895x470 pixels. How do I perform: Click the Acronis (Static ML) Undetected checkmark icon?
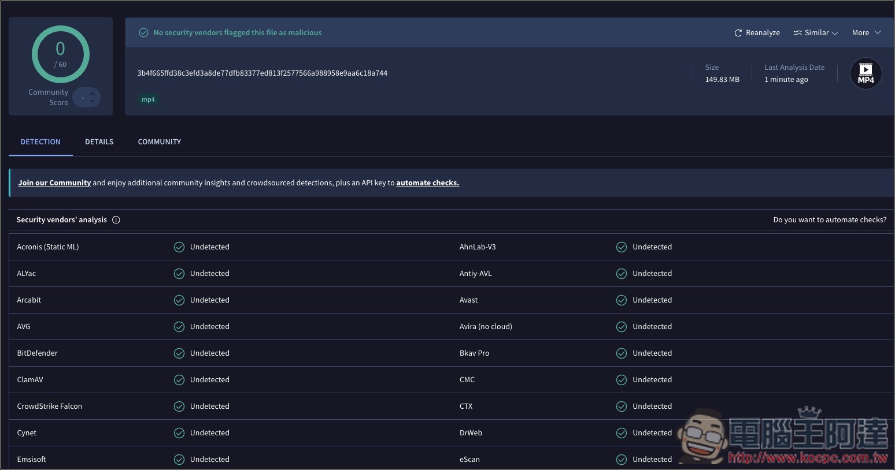tap(179, 247)
